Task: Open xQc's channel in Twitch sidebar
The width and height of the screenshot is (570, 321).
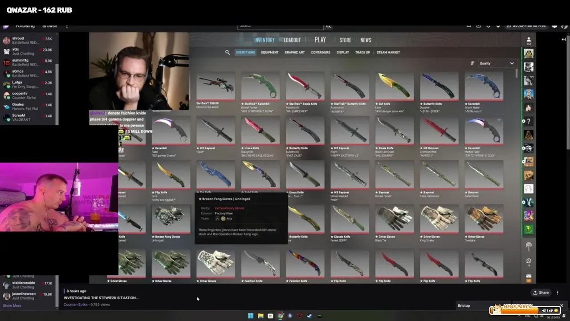Action: click(x=28, y=51)
